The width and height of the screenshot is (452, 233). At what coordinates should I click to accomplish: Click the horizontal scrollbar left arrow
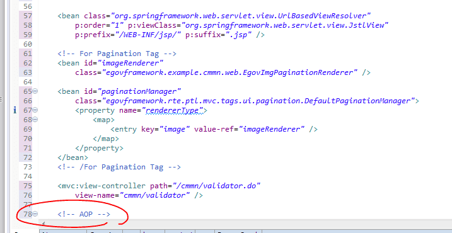click(43, 223)
